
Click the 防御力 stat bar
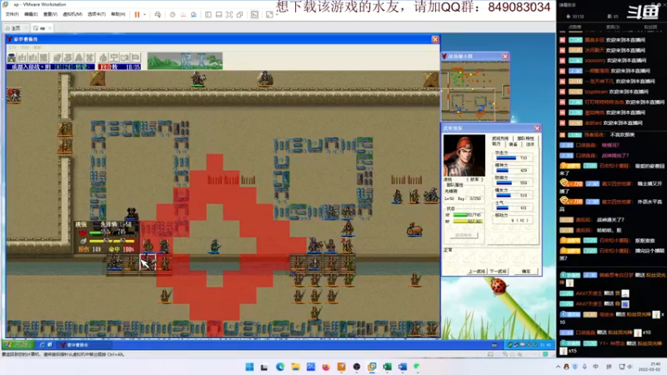point(505,182)
